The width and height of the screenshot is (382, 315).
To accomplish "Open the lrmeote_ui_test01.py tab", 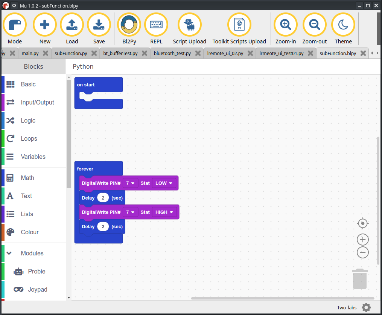I will tap(282, 53).
